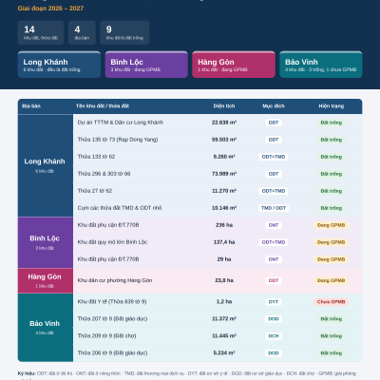Select the Long Khánh district card

point(59,65)
